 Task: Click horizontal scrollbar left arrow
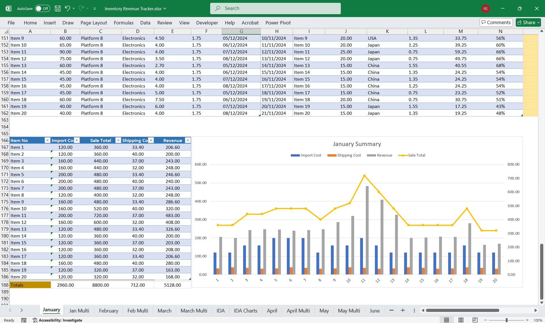point(423,311)
